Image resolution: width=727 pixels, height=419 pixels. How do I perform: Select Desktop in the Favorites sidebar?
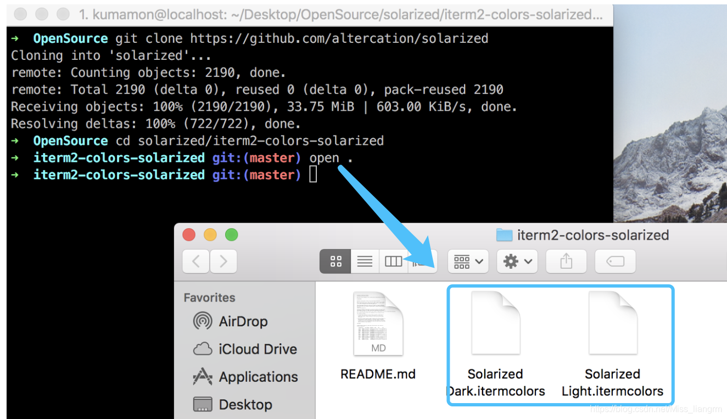click(245, 404)
